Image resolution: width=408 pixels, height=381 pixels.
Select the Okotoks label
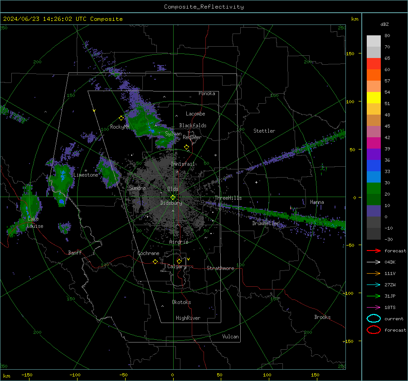point(181,302)
